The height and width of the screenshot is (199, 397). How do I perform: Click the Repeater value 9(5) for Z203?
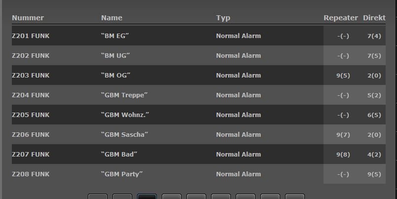coord(343,76)
